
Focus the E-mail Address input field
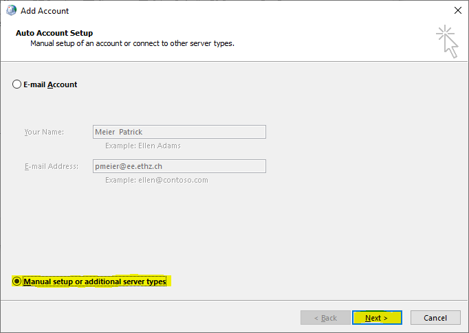coord(179,166)
